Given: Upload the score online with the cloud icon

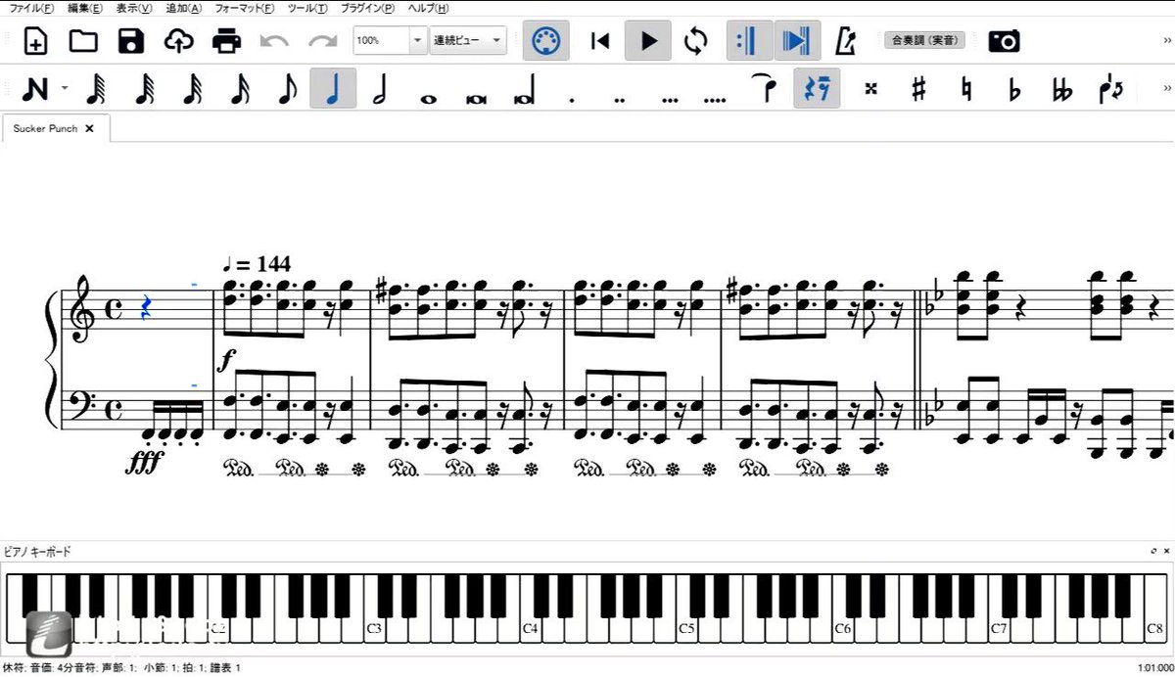Looking at the screenshot, I should (178, 41).
